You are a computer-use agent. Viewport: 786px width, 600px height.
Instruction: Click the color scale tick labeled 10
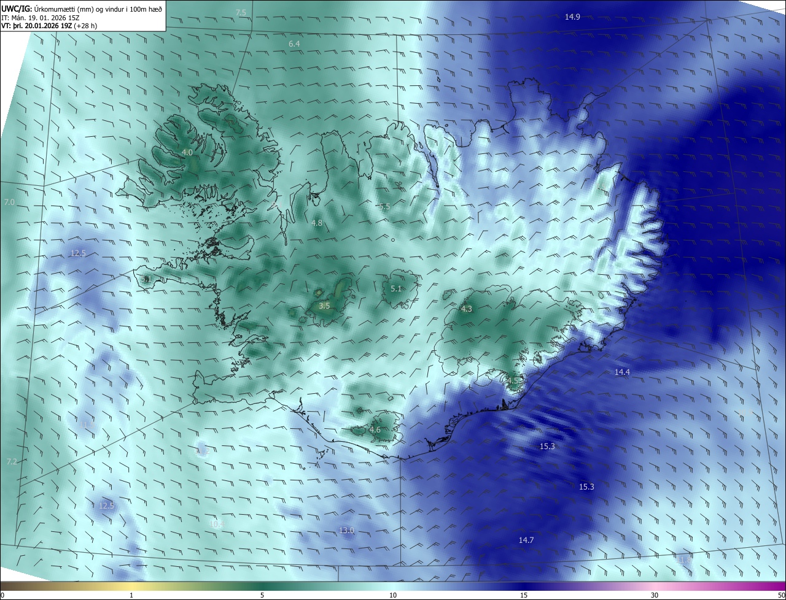393,595
